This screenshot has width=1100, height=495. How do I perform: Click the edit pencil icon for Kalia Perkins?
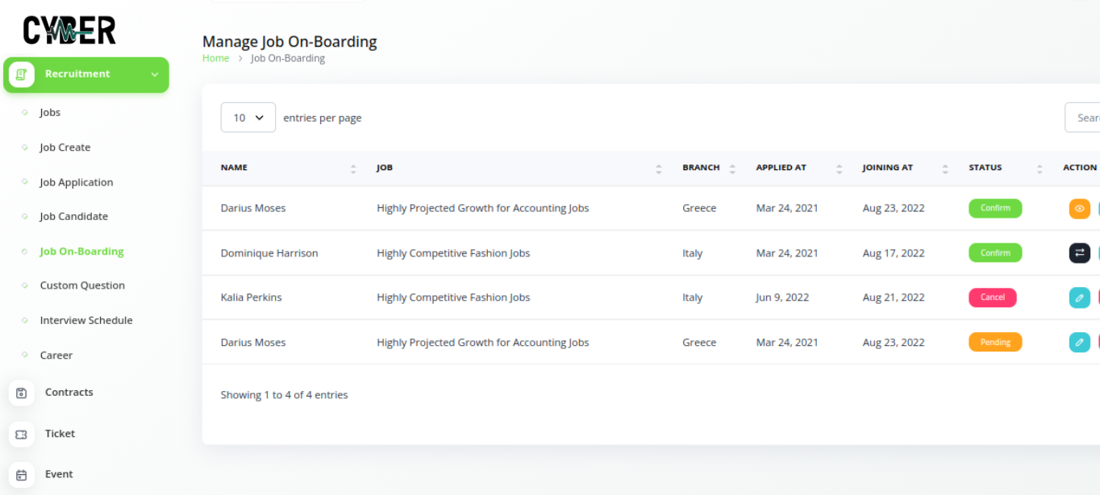[x=1079, y=297]
